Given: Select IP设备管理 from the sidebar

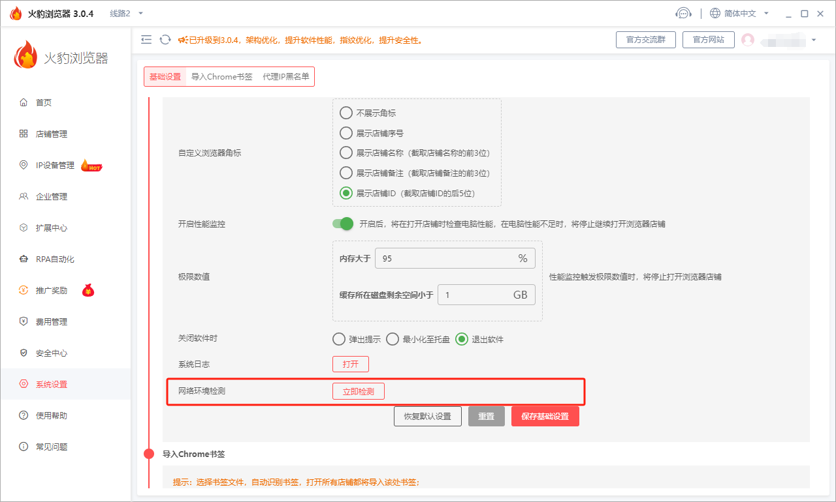Looking at the screenshot, I should [56, 165].
